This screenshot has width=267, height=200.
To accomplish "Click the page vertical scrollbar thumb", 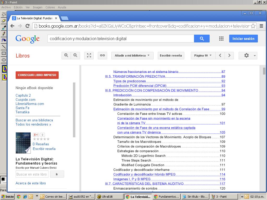I will pos(264,71).
